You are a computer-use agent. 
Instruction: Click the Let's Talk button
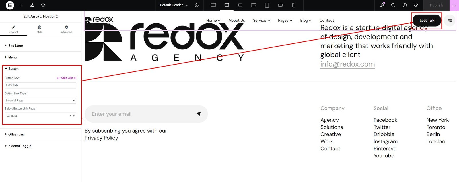[x=427, y=20]
